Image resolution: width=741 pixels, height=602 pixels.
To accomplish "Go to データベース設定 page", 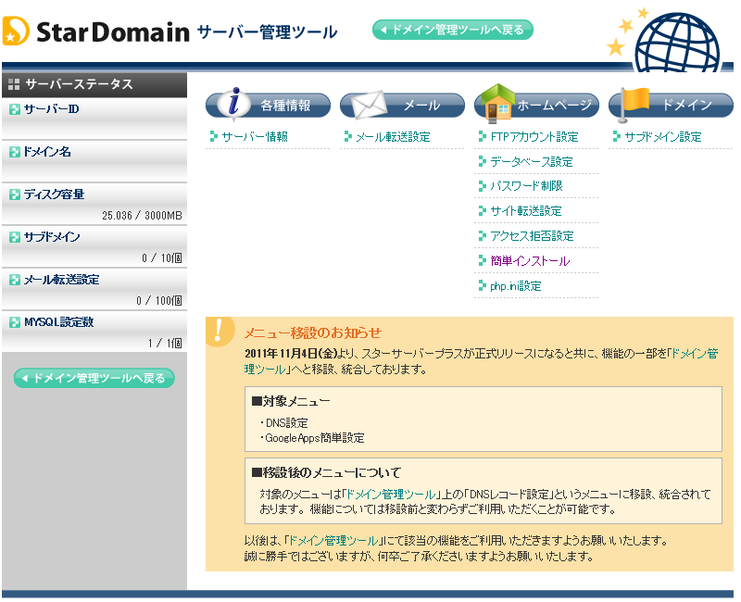I will point(531,162).
